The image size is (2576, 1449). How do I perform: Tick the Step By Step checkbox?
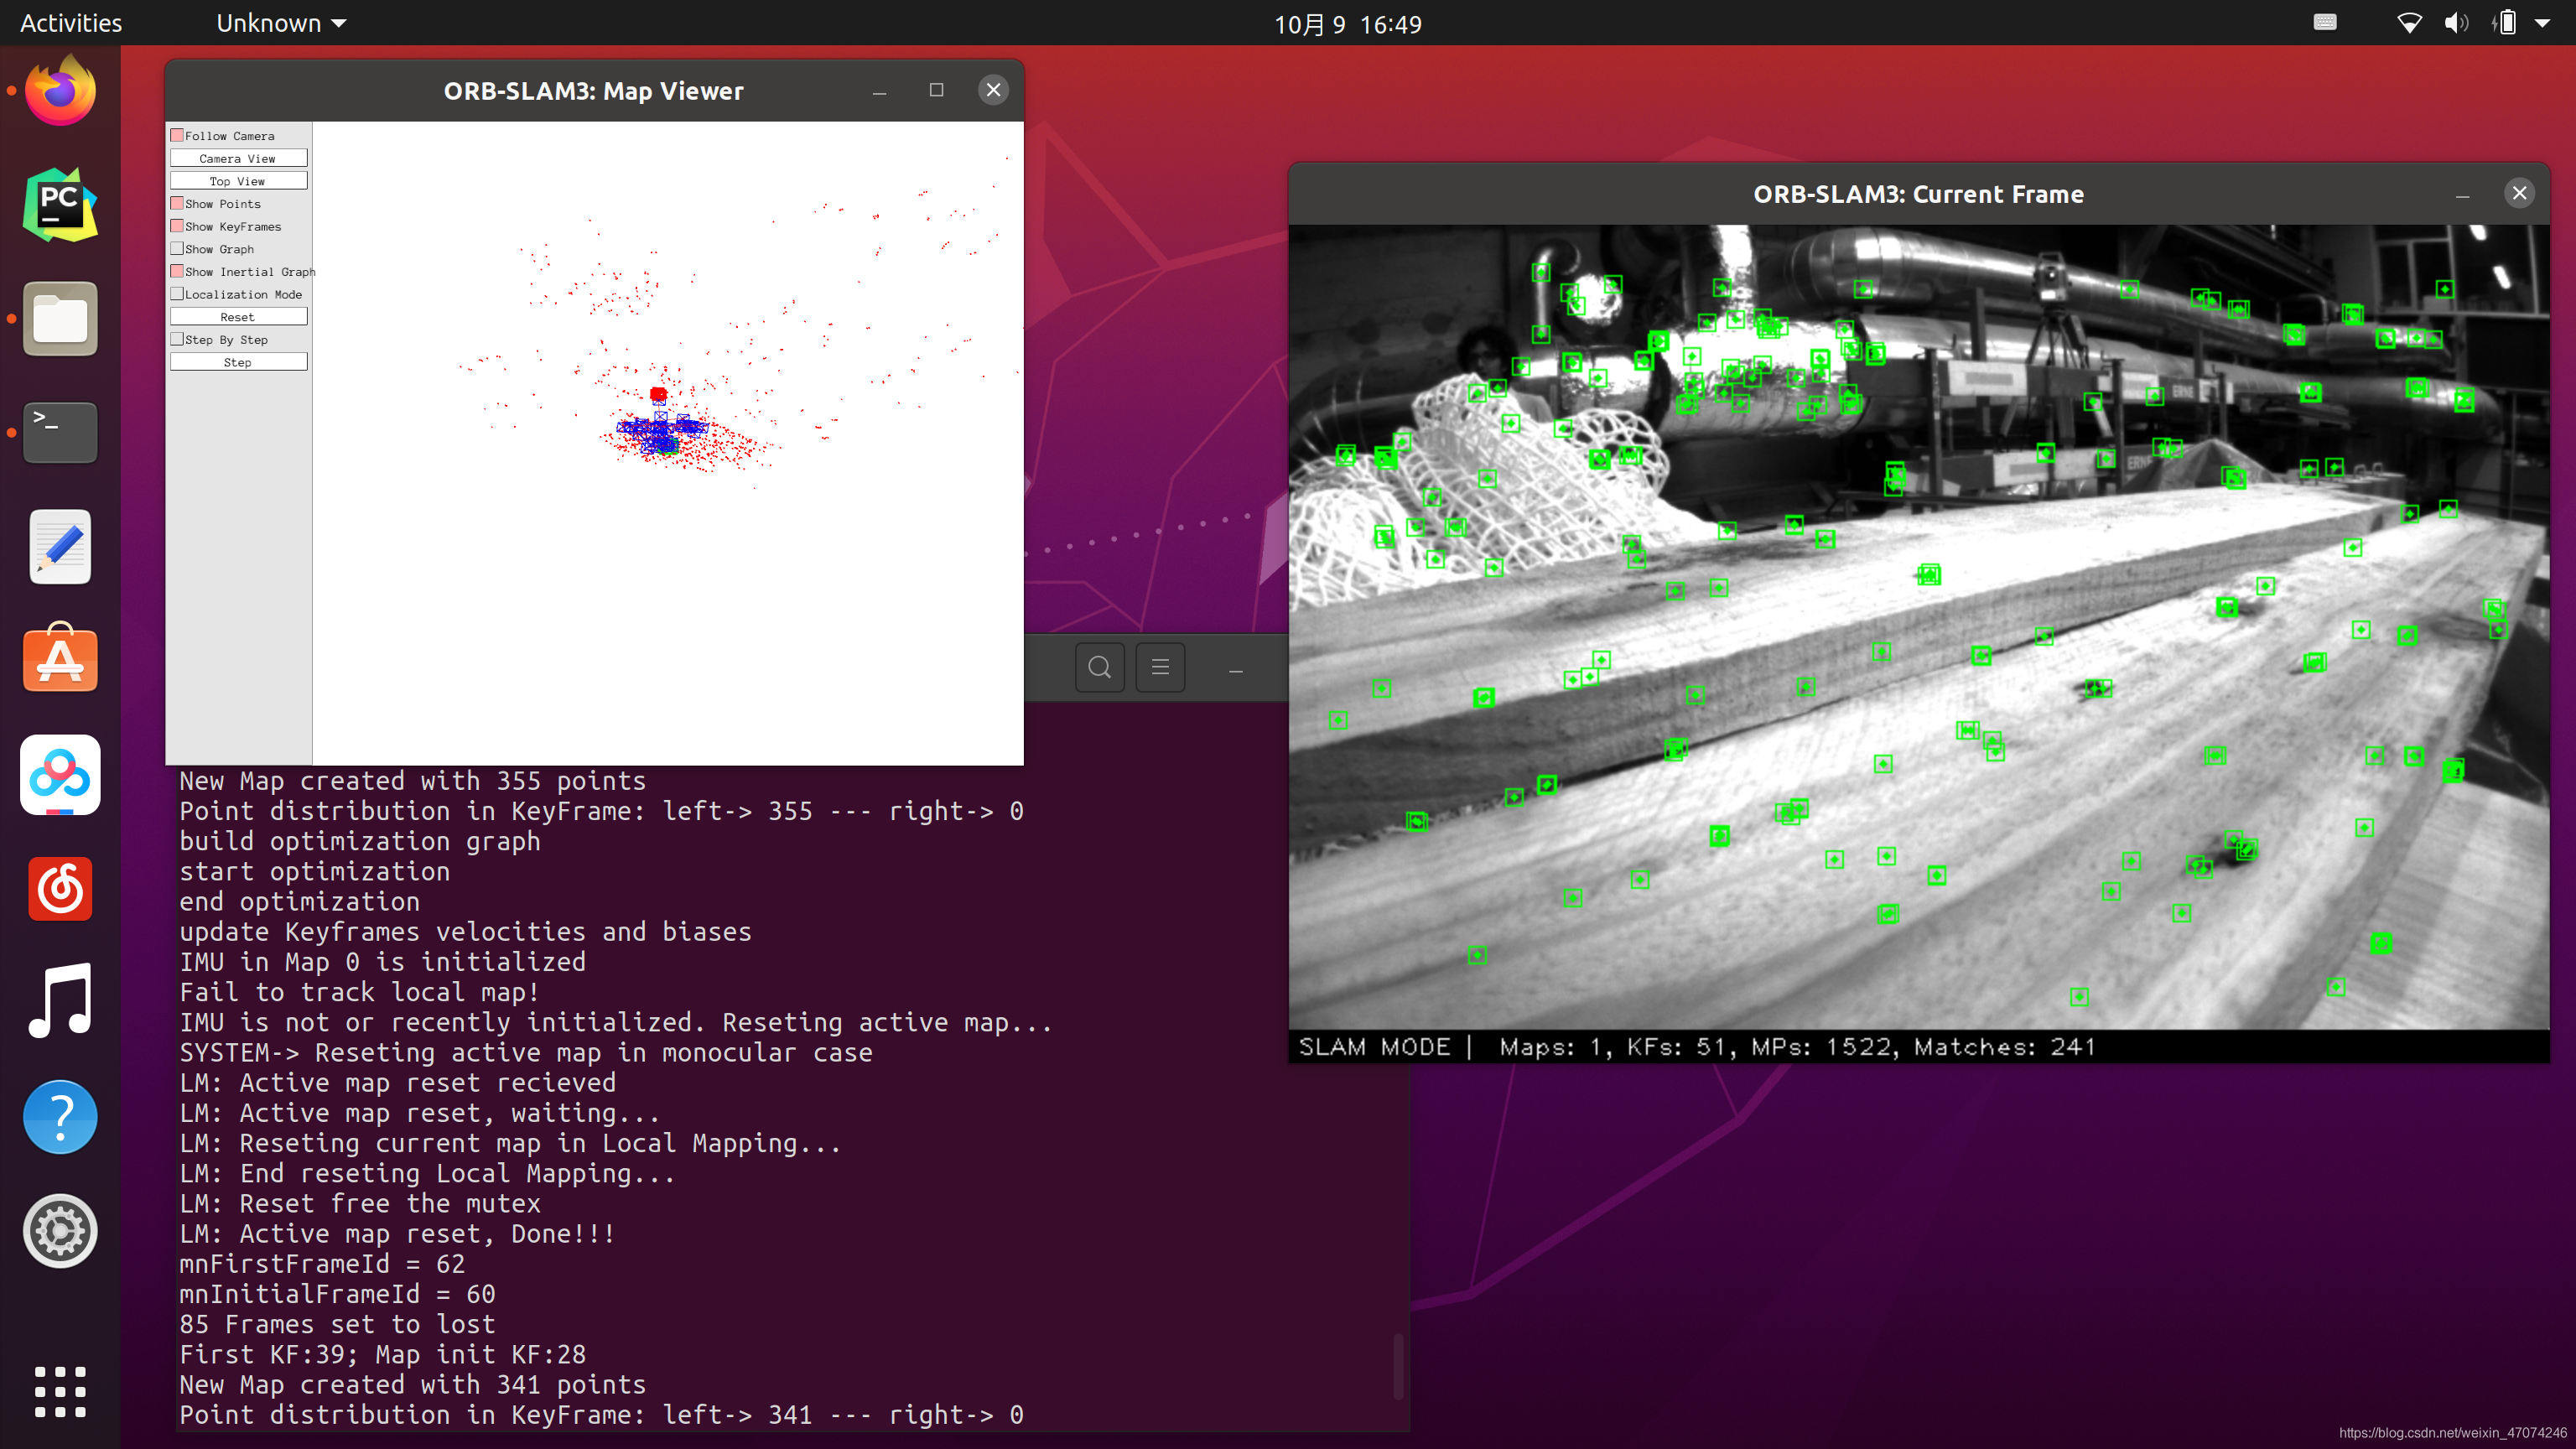pyautogui.click(x=177, y=339)
